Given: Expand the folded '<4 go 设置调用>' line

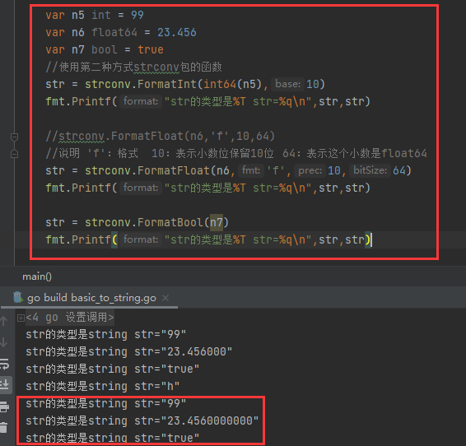Looking at the screenshot, I should tap(21, 318).
